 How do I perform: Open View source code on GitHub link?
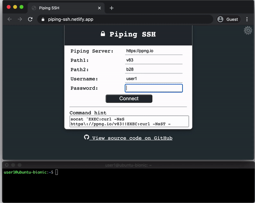coord(128,138)
